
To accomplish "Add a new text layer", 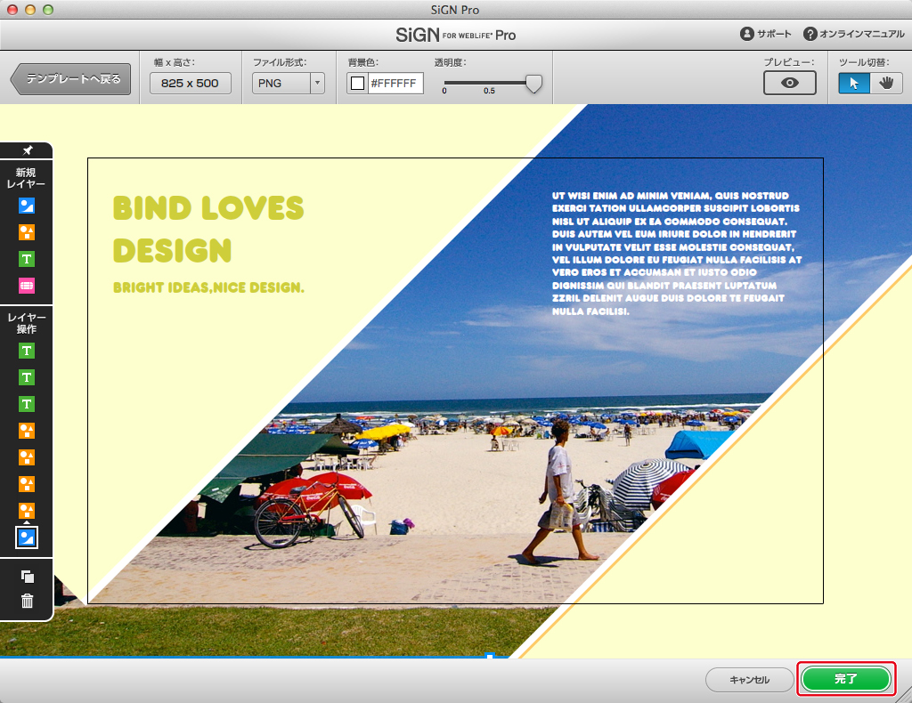I will point(27,259).
